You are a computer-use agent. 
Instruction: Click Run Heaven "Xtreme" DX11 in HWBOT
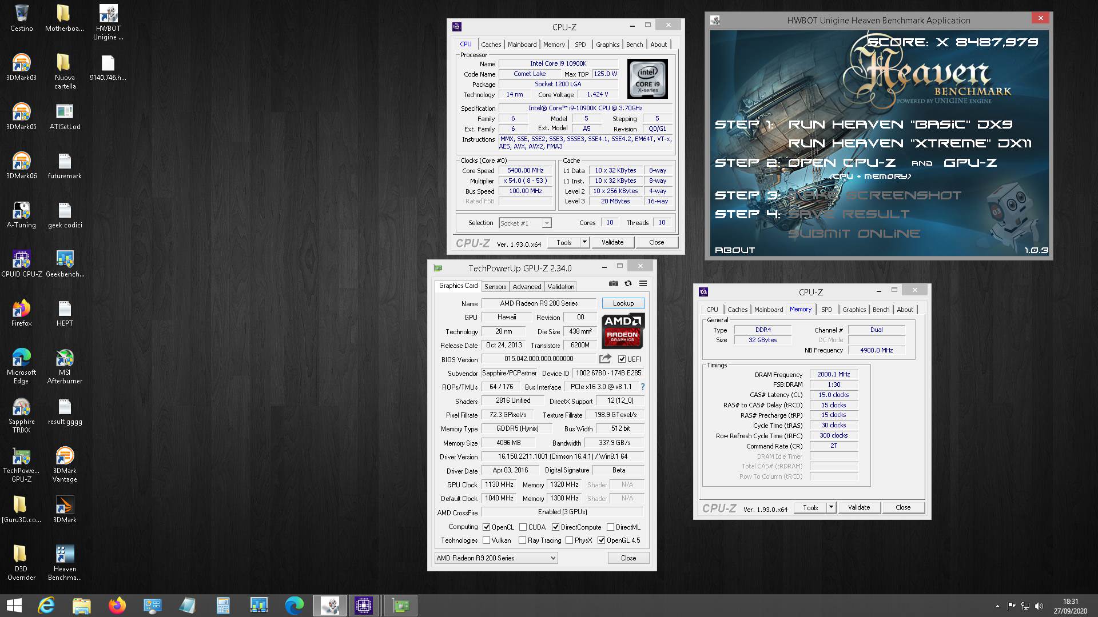pyautogui.click(x=910, y=143)
